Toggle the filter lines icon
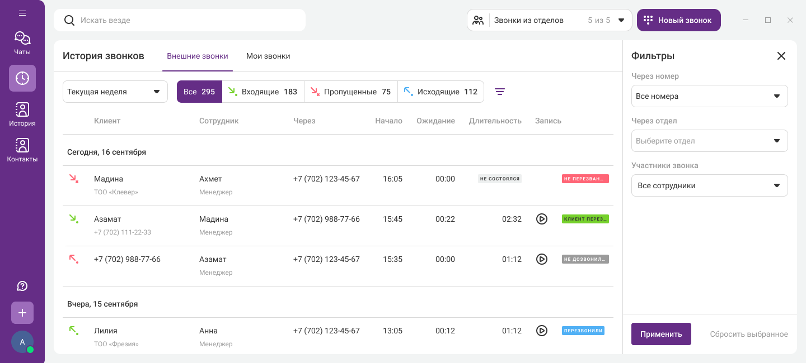Image resolution: width=806 pixels, height=363 pixels. point(500,92)
